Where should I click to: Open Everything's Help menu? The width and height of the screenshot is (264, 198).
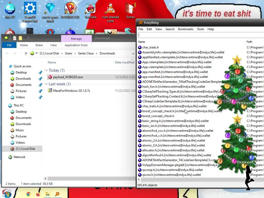click(211, 29)
